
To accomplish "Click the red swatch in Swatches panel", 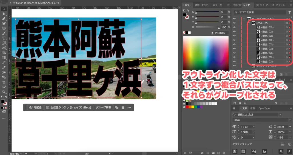I will tap(187, 107).
